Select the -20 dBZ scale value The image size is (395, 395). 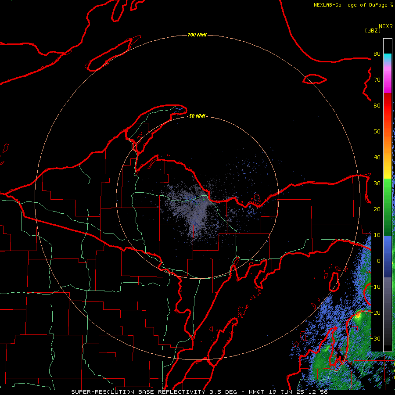click(376, 312)
